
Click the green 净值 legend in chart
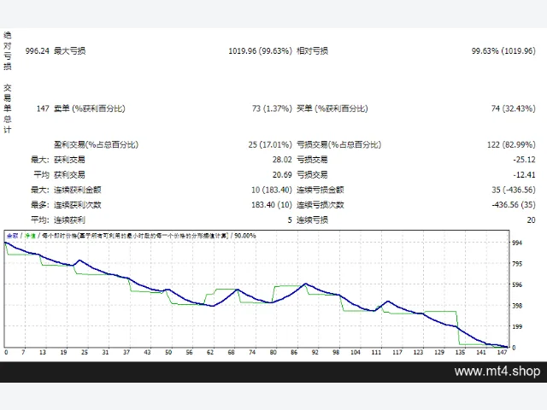click(x=30, y=236)
